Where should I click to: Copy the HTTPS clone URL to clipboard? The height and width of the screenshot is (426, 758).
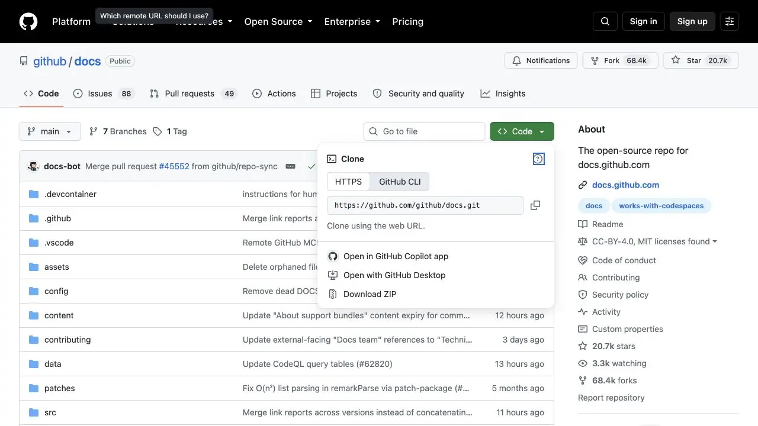click(x=535, y=205)
